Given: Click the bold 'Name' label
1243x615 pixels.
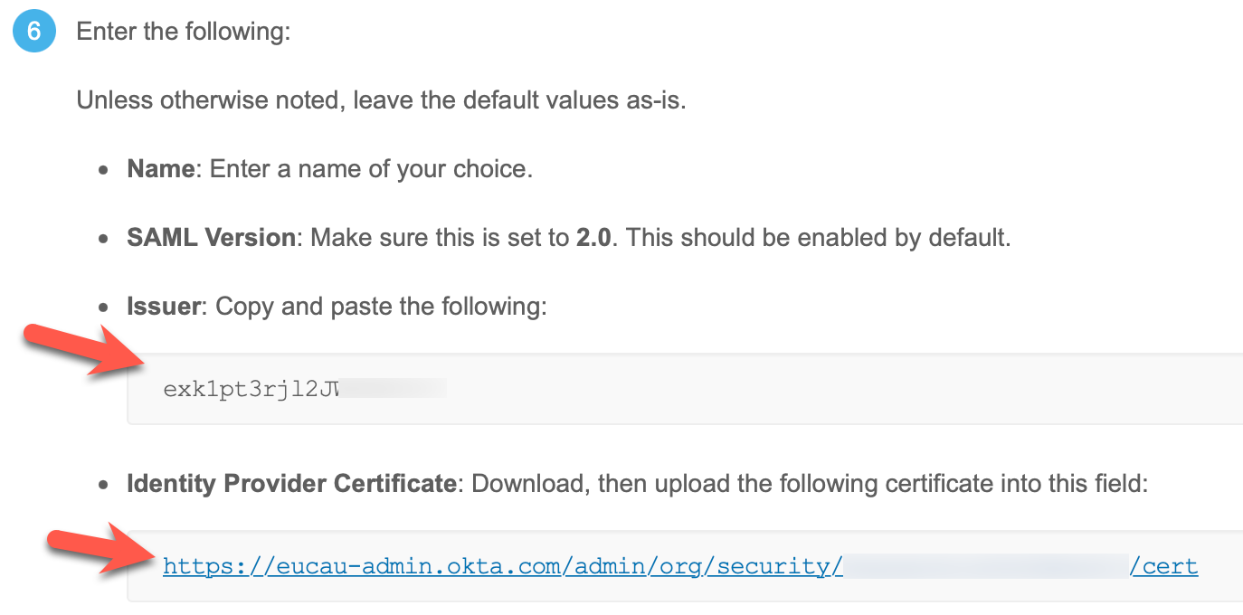Looking at the screenshot, I should click(x=160, y=169).
